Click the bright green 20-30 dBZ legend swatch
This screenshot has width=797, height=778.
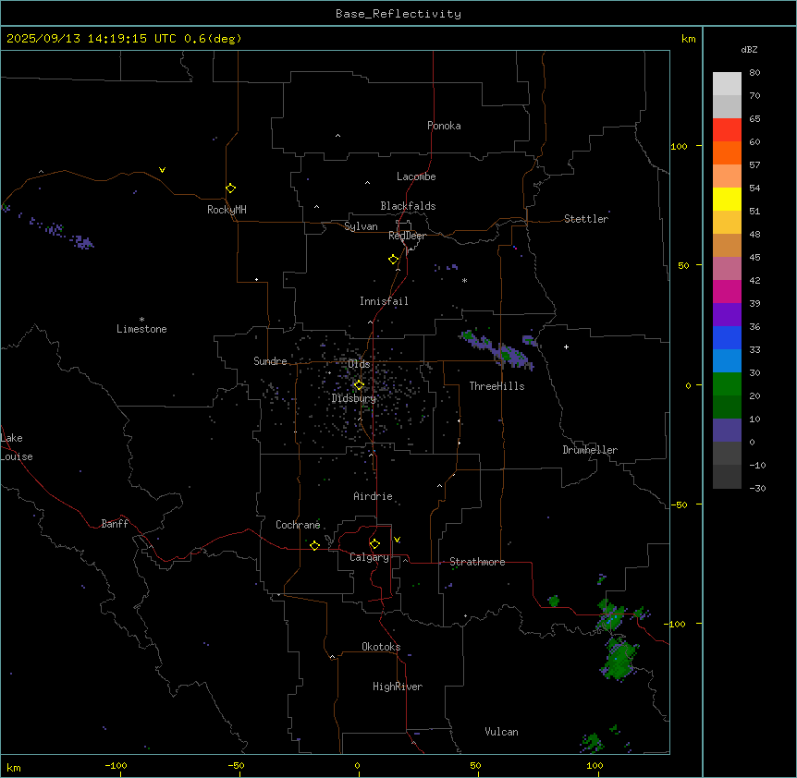coord(727,384)
